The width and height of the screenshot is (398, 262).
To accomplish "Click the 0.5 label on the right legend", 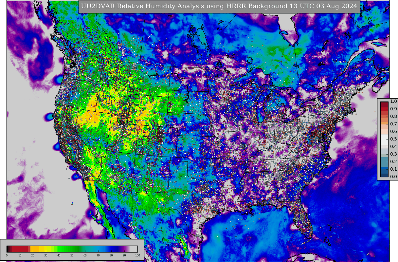I will pos(393,139).
